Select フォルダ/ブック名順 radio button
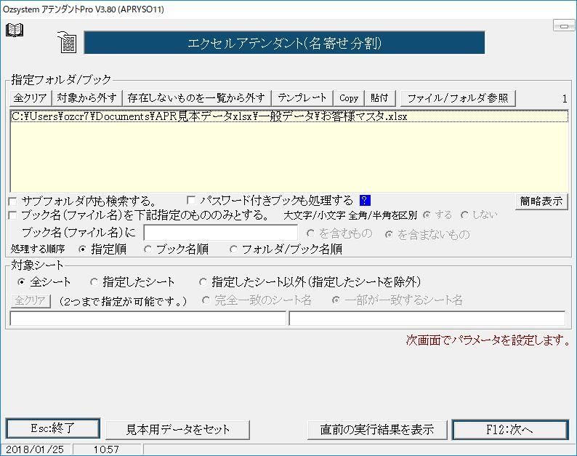 233,249
